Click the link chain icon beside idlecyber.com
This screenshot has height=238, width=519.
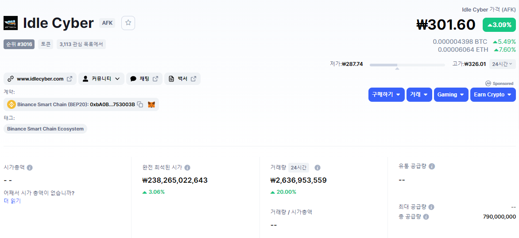click(x=11, y=79)
